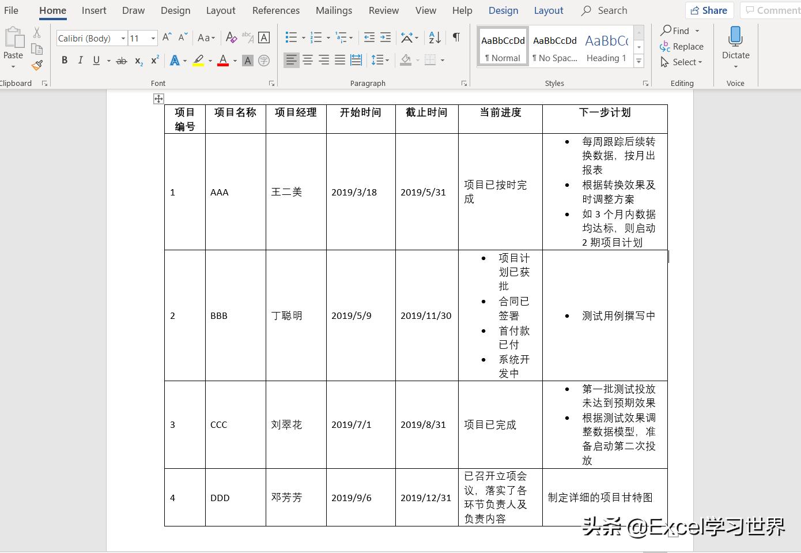Viewport: 801px width, 553px height.
Task: Select the Sort icon in Paragraph group
Action: pyautogui.click(x=434, y=37)
